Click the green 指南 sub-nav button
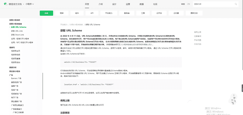 click(x=46, y=13)
